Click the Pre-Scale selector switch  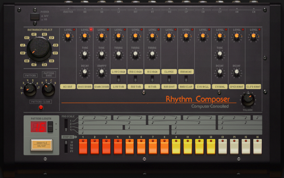click(x=66, y=125)
